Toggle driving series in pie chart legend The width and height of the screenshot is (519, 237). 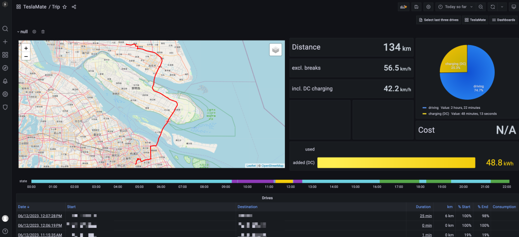[x=433, y=107]
